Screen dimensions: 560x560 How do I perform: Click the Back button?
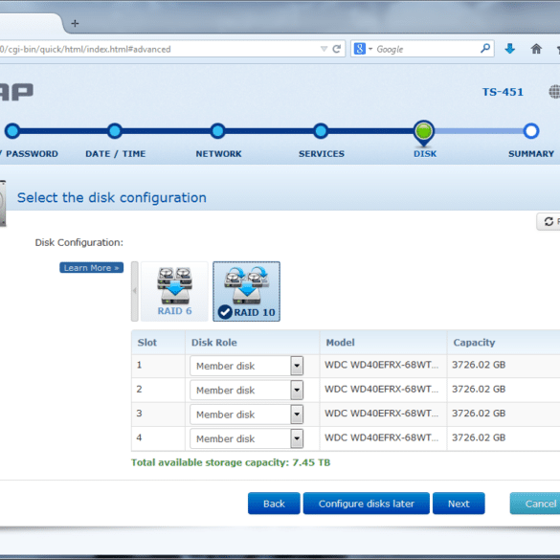pyautogui.click(x=274, y=504)
